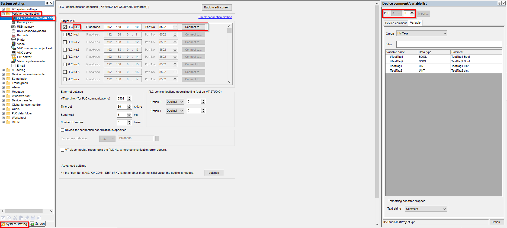Click the tree panel horizontal scrollbar thumb
The image size is (507, 228).
(24, 211)
